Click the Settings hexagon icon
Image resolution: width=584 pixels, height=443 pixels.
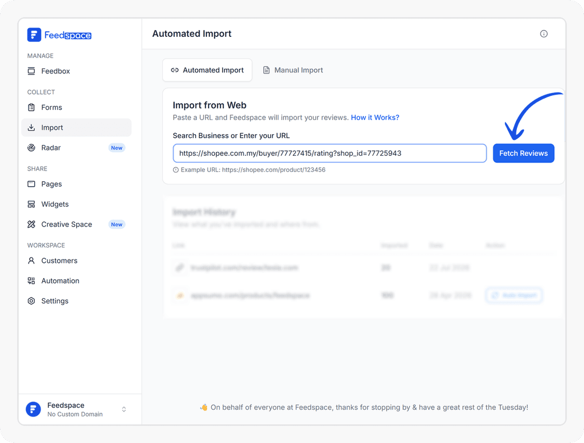pos(31,301)
